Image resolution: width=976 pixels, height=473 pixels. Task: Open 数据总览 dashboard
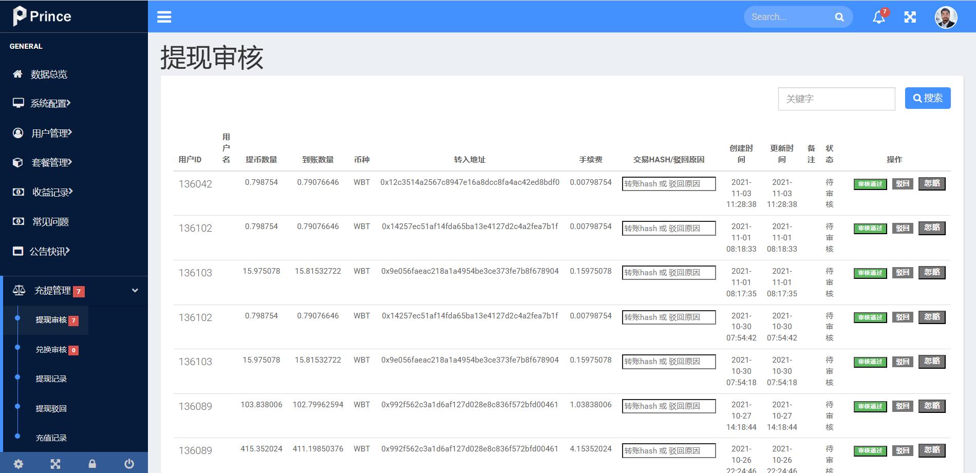pyautogui.click(x=49, y=74)
